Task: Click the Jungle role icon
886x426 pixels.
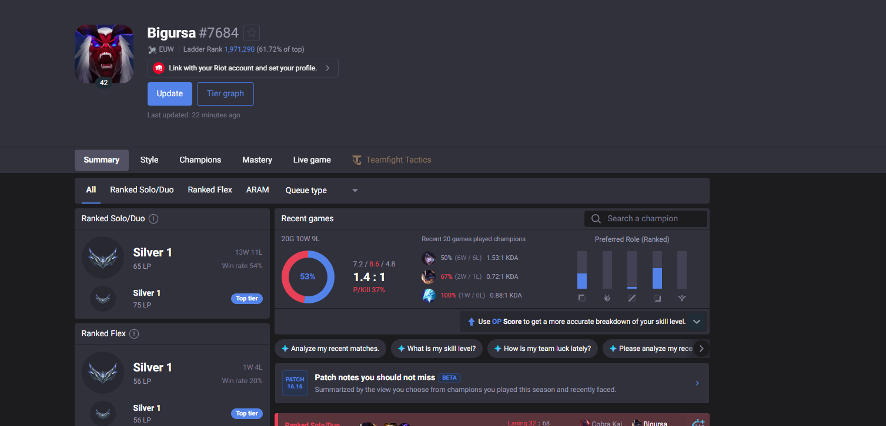Action: click(x=607, y=298)
